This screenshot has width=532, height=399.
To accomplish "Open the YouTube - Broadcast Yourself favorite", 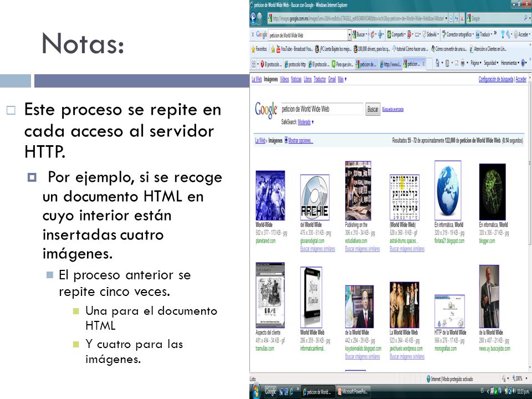I will tap(294, 49).
